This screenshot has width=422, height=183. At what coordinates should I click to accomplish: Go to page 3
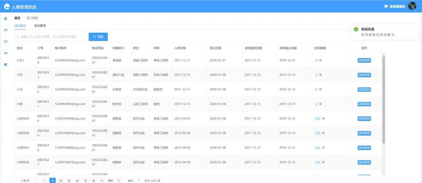coord(69,180)
